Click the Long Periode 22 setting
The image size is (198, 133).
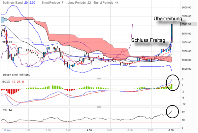tap(79, 3)
